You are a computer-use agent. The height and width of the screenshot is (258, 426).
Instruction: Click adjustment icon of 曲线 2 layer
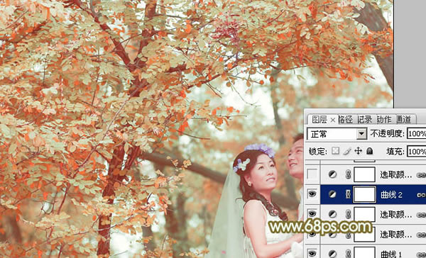332,194
